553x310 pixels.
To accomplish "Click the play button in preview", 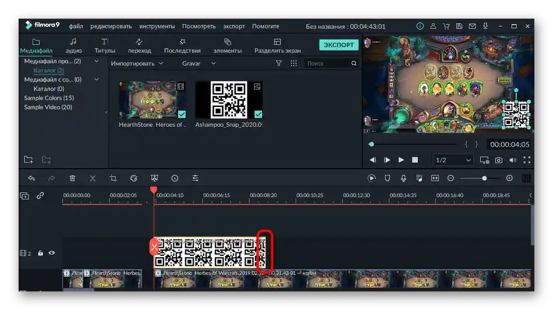I will 401,160.
